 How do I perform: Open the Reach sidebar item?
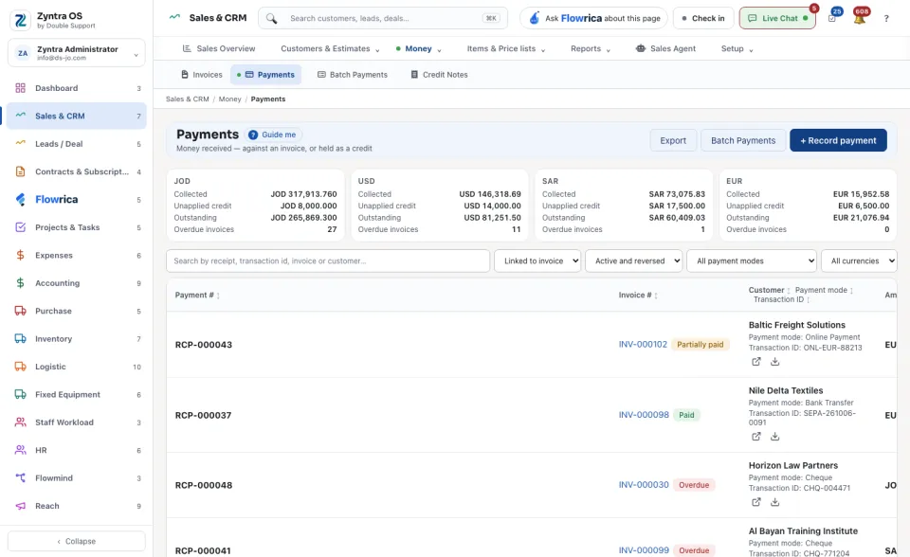[x=77, y=506]
